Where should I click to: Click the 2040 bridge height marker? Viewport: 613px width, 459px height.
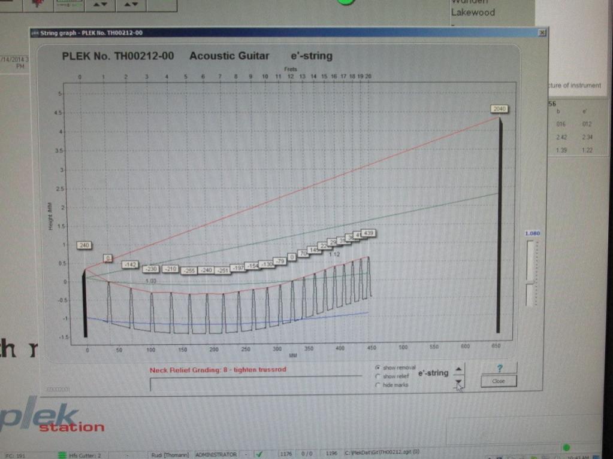pos(499,108)
